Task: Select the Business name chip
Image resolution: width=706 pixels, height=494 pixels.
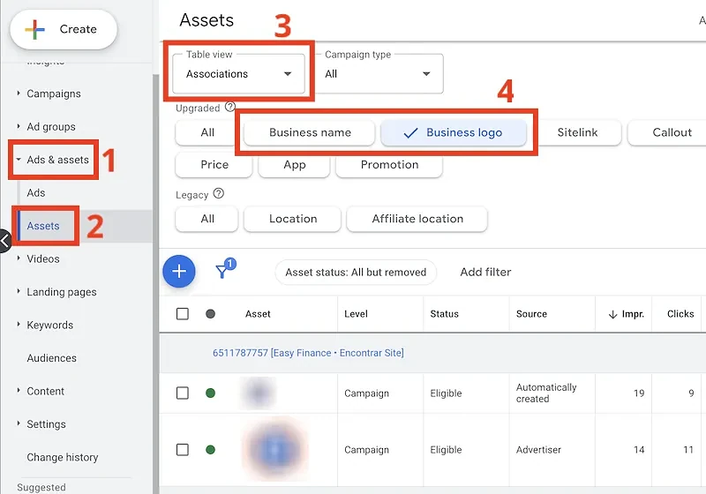Action: click(x=310, y=132)
